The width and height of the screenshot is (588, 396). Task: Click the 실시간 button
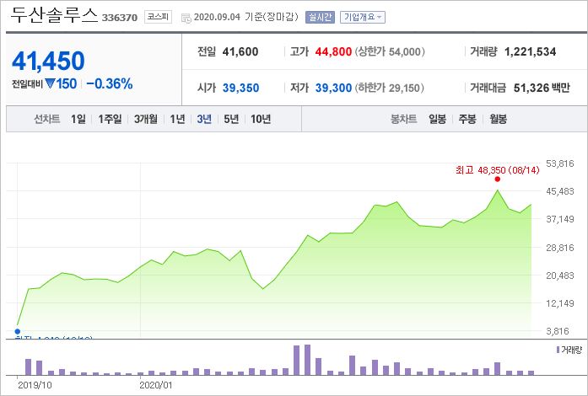pyautogui.click(x=320, y=17)
